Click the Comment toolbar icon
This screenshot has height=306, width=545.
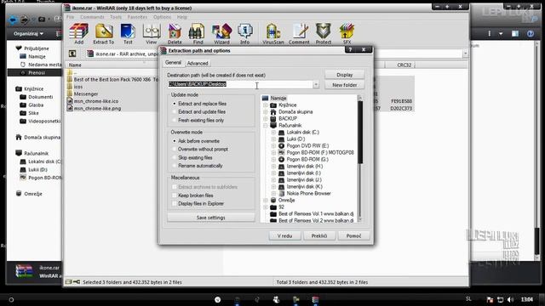pos(299,34)
